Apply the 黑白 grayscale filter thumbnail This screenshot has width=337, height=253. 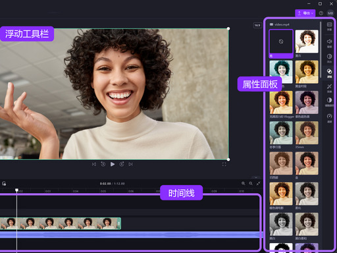pos(281,224)
